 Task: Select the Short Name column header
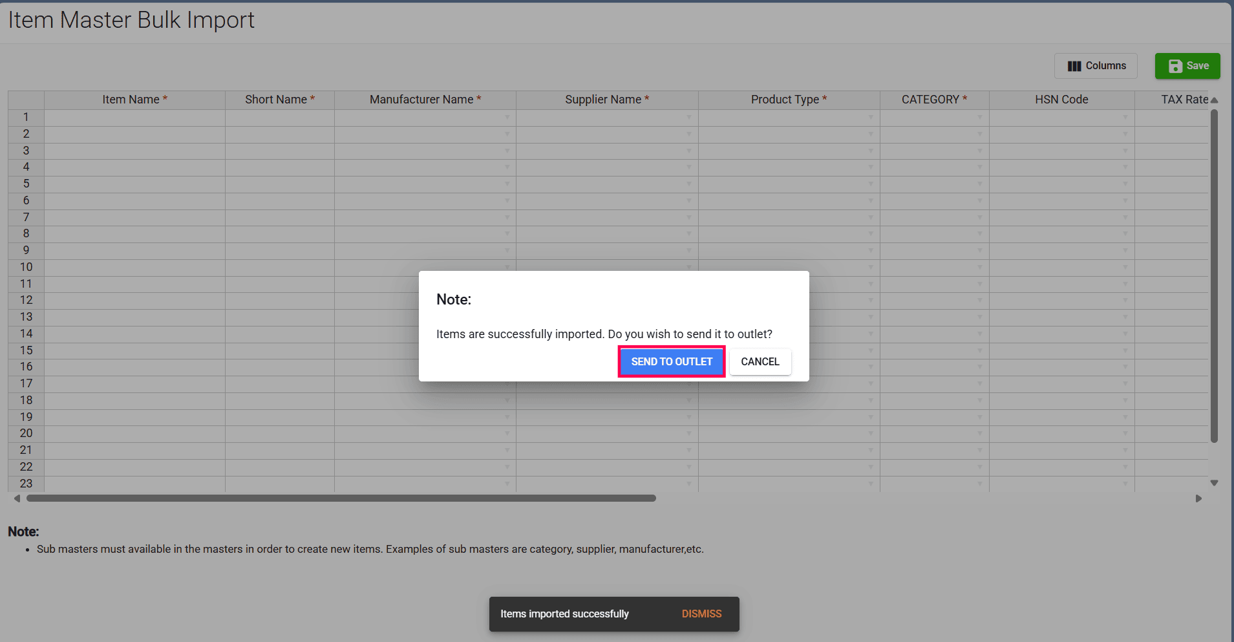(280, 100)
